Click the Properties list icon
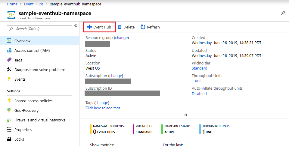The height and width of the screenshot is (146, 289). tap(9, 130)
